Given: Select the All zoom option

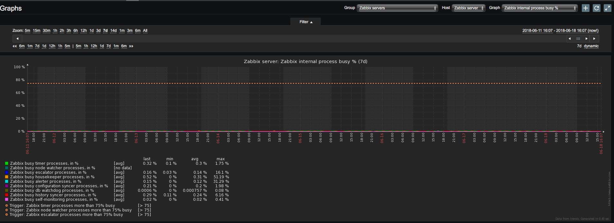Looking at the screenshot, I should 145,31.
